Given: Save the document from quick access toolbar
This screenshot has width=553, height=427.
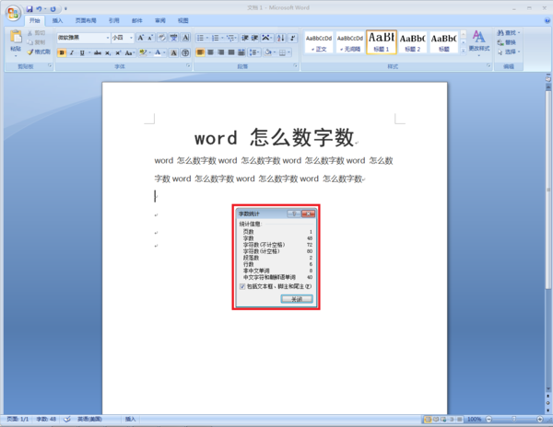Looking at the screenshot, I should click(29, 9).
